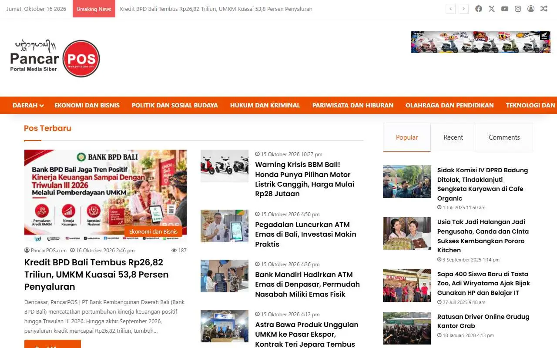Open Usia Tak Jadi Halangan Jadi Pengusaha article

tap(483, 236)
